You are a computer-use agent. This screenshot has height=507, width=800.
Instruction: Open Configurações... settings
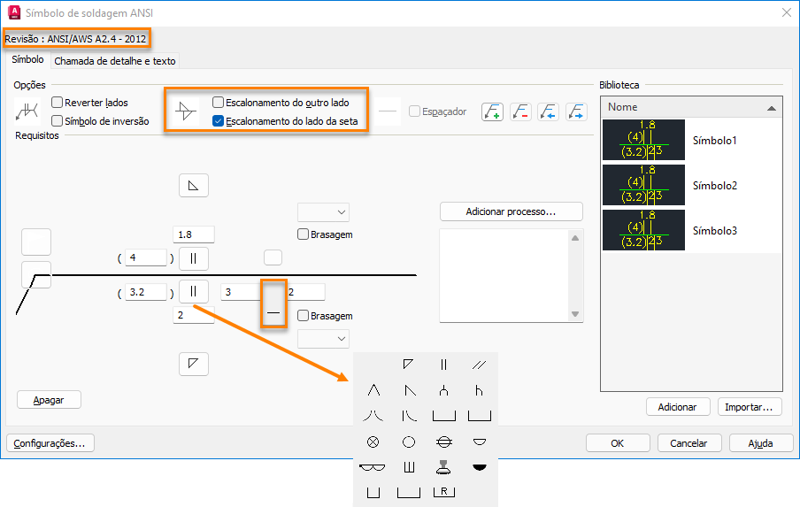click(50, 443)
